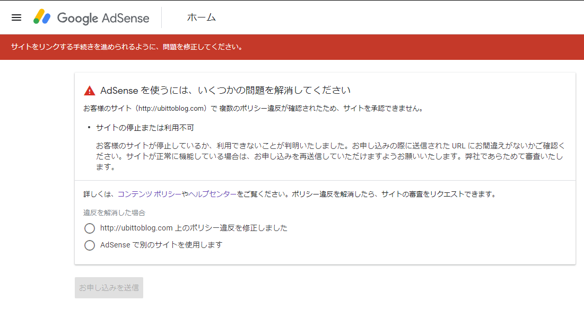This screenshot has height=310, width=584.
Task: Click the ホーム page title
Action: (202, 17)
